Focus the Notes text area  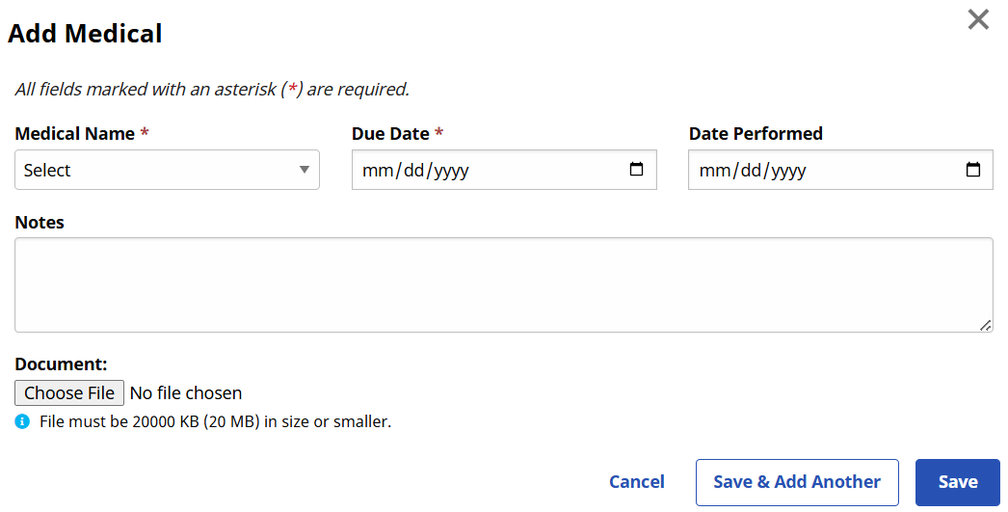click(x=503, y=284)
